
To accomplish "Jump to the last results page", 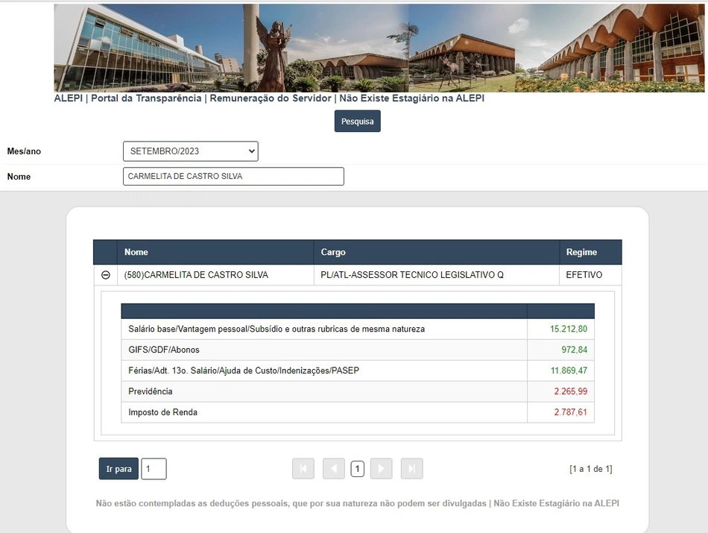I will (411, 468).
